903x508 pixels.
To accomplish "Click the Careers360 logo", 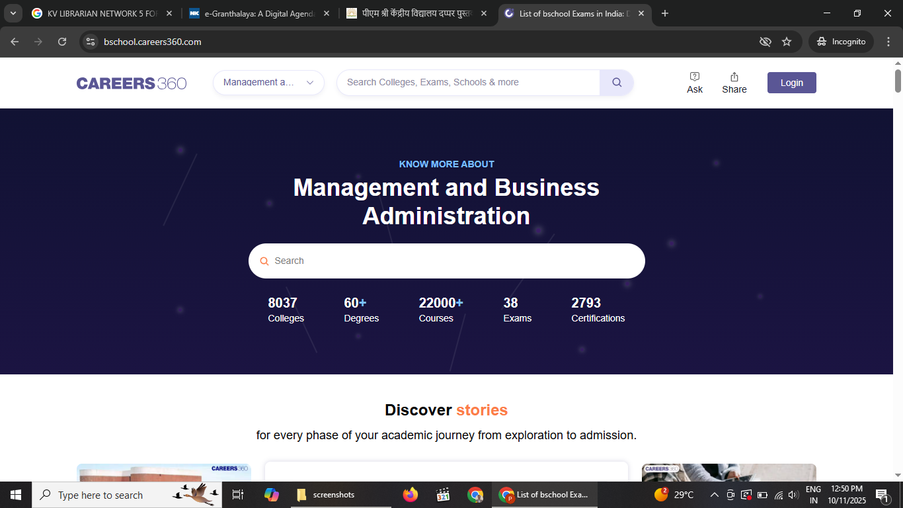I will (131, 83).
